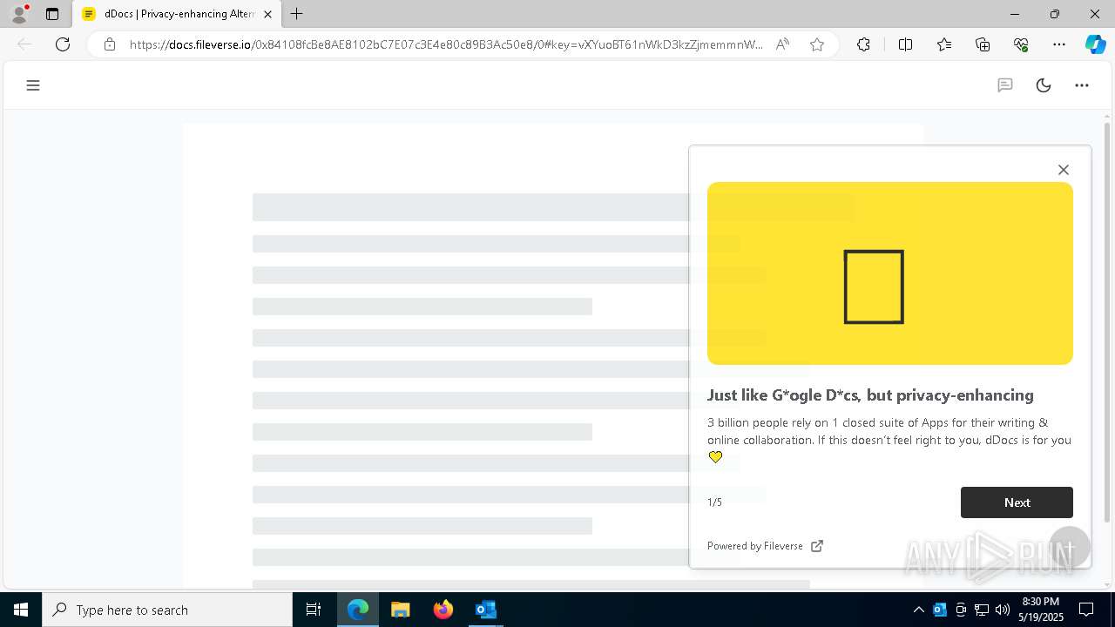View site information via the lock icon
The width and height of the screenshot is (1115, 627).
click(110, 44)
